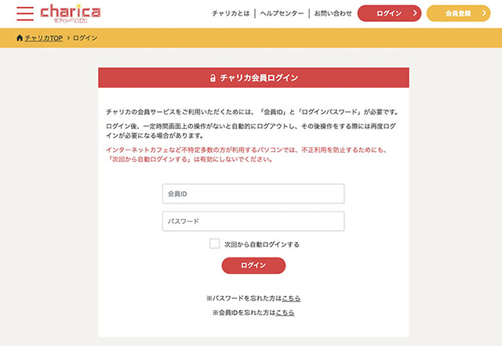
Task: Open the チャリカとは page
Action: click(x=231, y=13)
